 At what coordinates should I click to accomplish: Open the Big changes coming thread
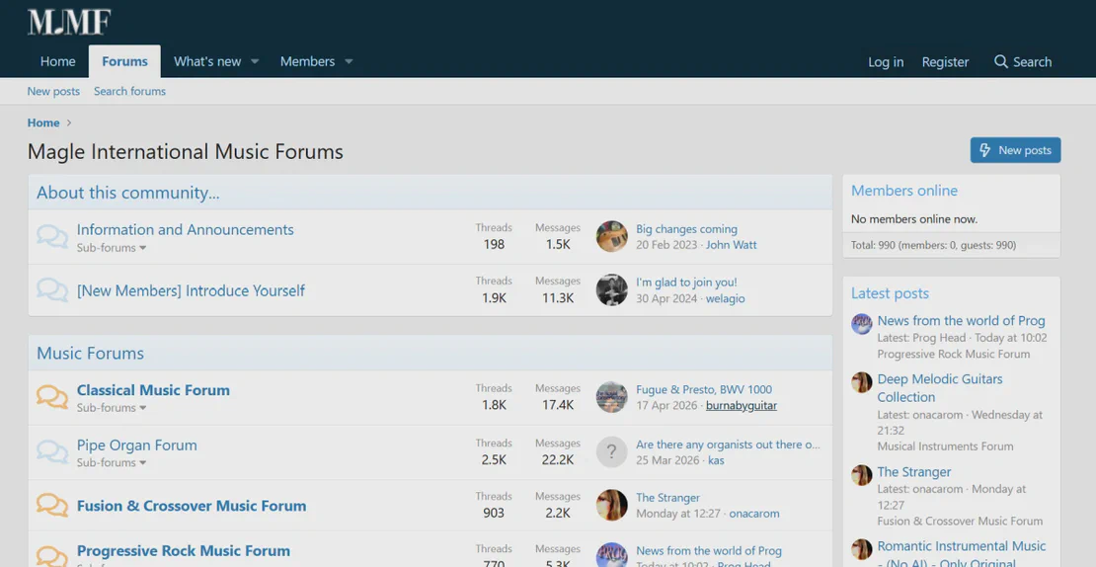686,228
